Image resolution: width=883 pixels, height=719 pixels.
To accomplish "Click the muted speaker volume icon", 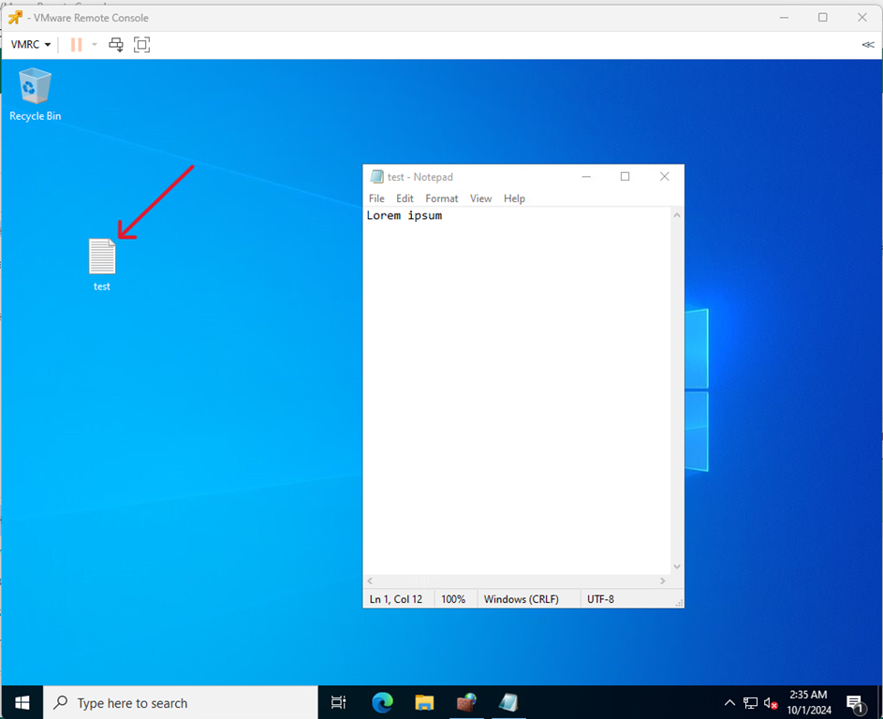I will [771, 702].
